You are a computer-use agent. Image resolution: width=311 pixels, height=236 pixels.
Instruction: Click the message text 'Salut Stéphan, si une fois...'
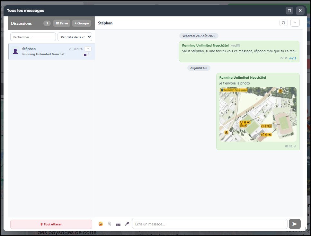[x=239, y=51]
